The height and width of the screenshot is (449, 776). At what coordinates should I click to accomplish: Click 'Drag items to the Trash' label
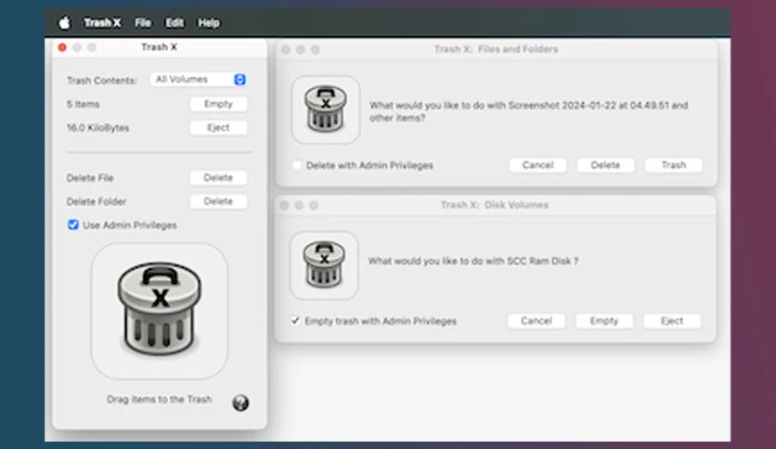click(160, 399)
